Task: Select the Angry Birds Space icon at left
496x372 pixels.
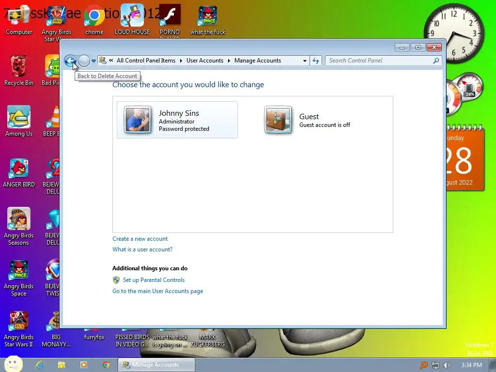Action: point(19,279)
